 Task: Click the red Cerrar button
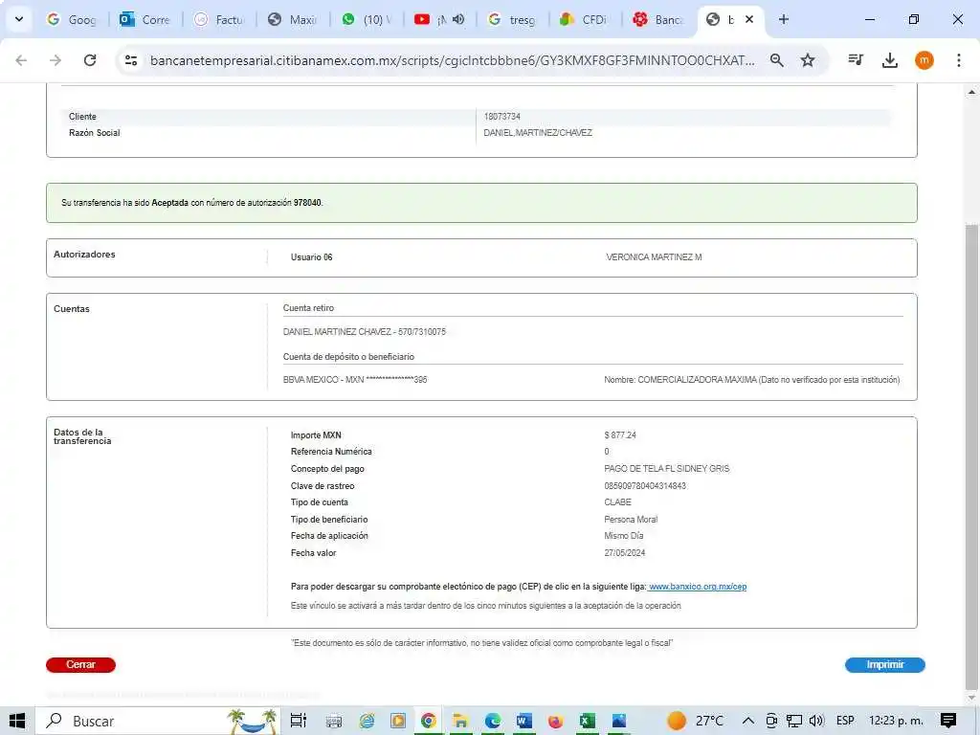[x=80, y=665]
